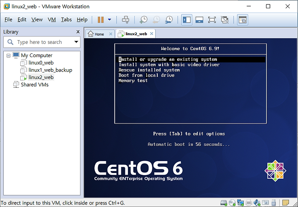The image size is (298, 207).
Task: Click the USB device status icon
Action: [x=274, y=203]
